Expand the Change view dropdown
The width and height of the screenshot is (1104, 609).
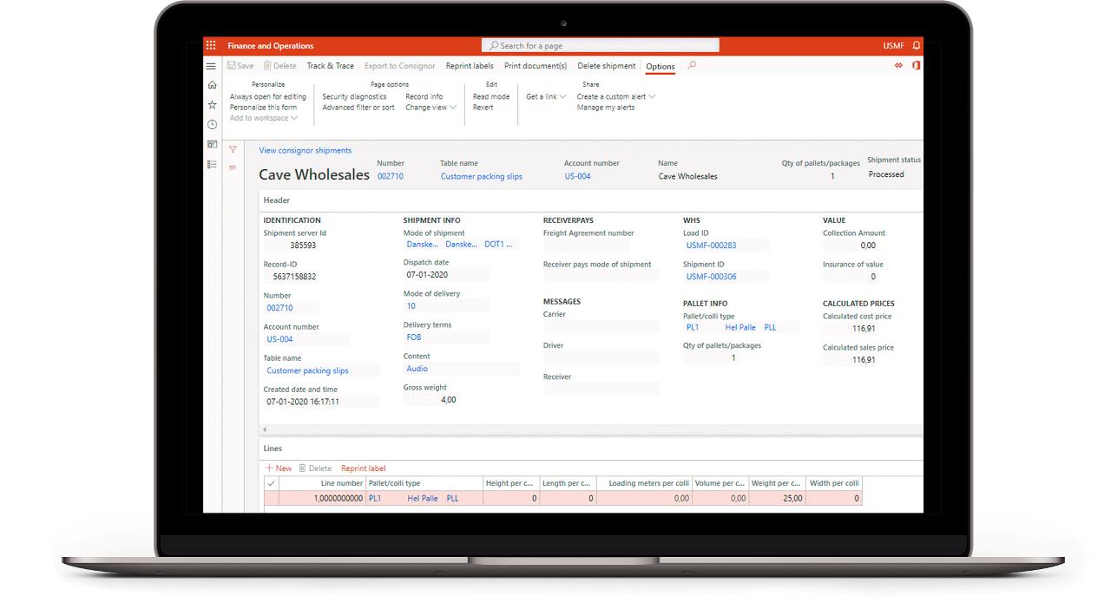[430, 108]
